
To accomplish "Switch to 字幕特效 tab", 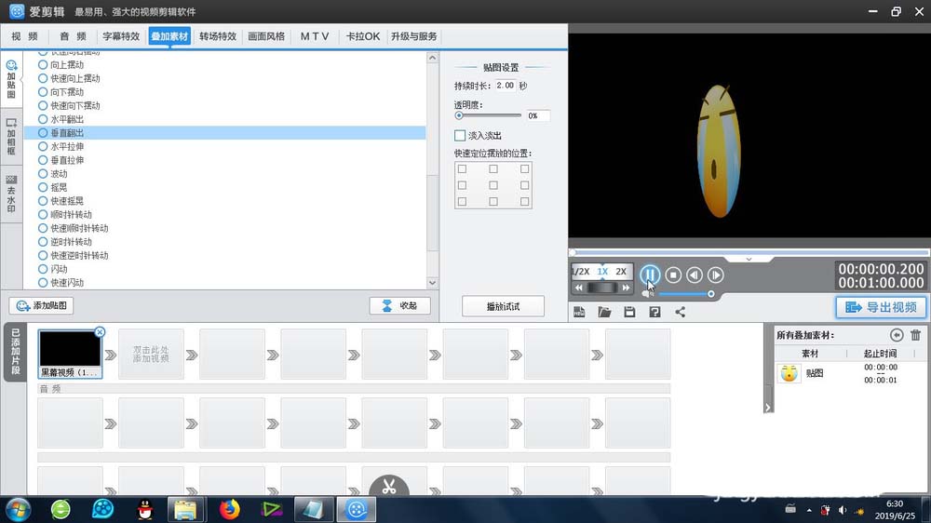I will (120, 36).
